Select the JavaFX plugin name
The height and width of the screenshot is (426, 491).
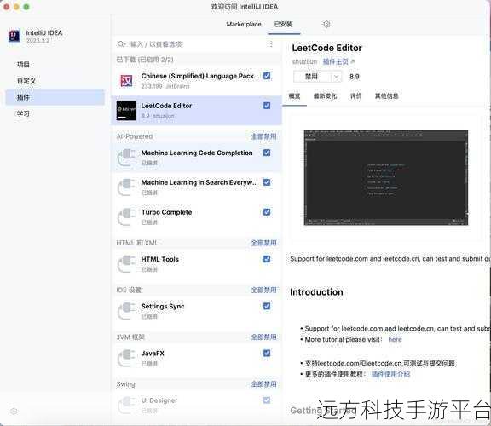[153, 354]
